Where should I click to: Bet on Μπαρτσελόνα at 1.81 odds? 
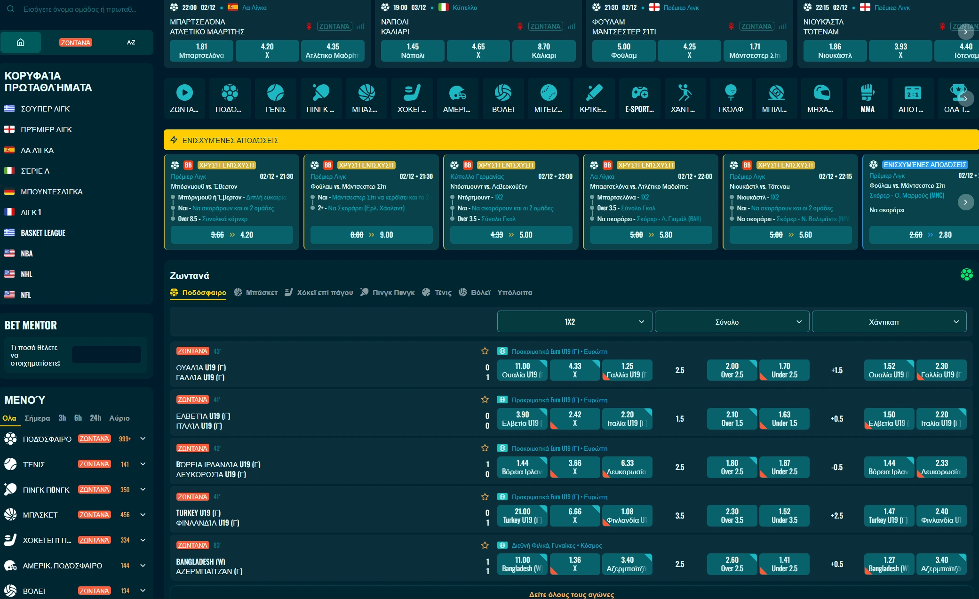click(201, 51)
